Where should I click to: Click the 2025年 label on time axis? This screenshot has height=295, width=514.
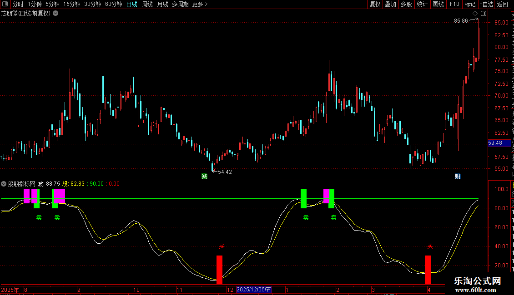tap(10, 290)
